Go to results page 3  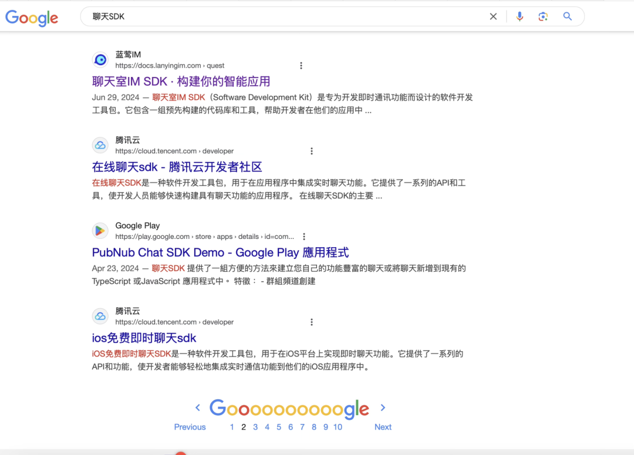coord(255,427)
